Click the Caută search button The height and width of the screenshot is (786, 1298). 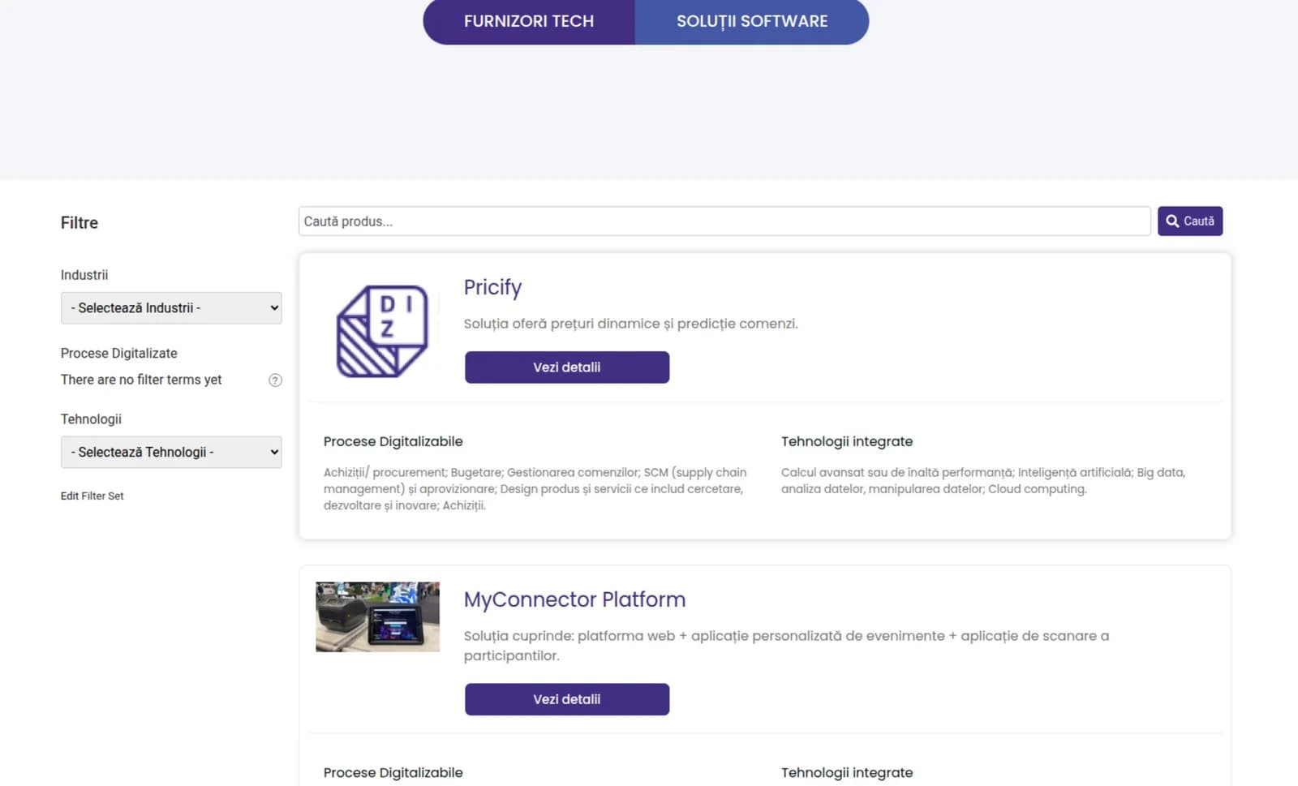pyautogui.click(x=1190, y=221)
